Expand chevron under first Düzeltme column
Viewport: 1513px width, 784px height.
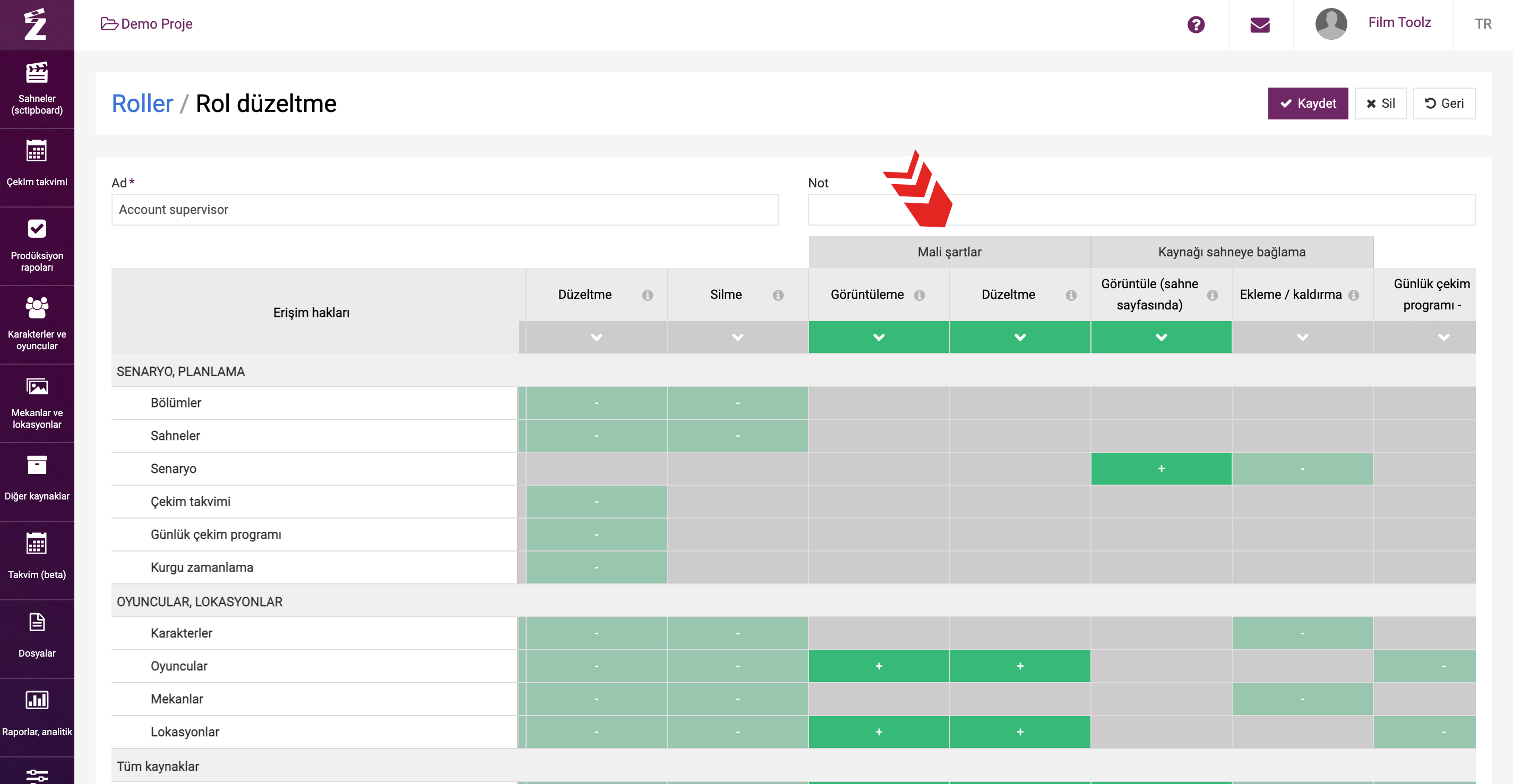[596, 337]
